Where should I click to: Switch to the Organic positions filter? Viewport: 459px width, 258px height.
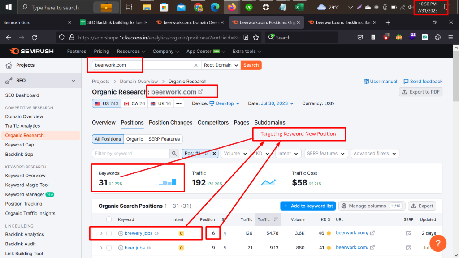coord(134,139)
